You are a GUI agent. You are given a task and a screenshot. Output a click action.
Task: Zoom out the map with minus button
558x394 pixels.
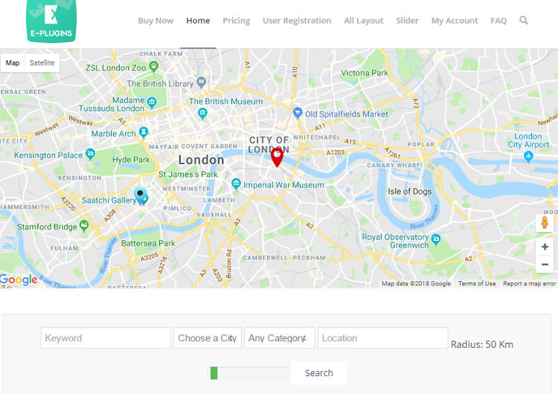point(545,264)
